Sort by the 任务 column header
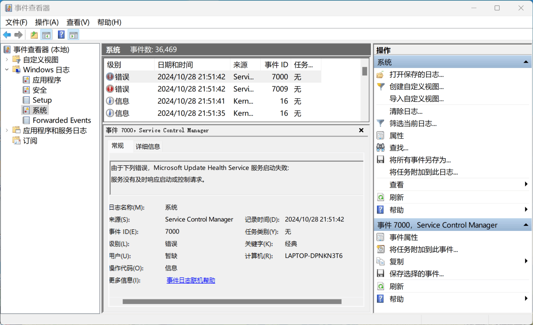 [306, 65]
